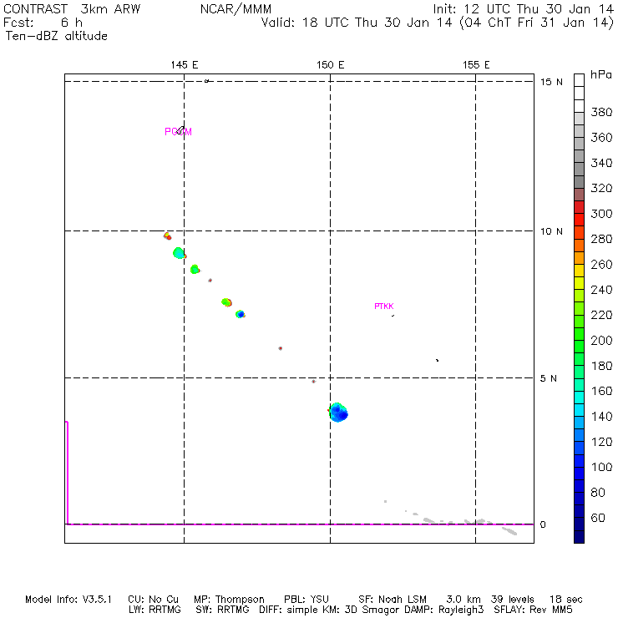Image resolution: width=618 pixels, height=618 pixels.
Task: Click the darkest navy swatch at color bar bottom
Action: (x=579, y=537)
